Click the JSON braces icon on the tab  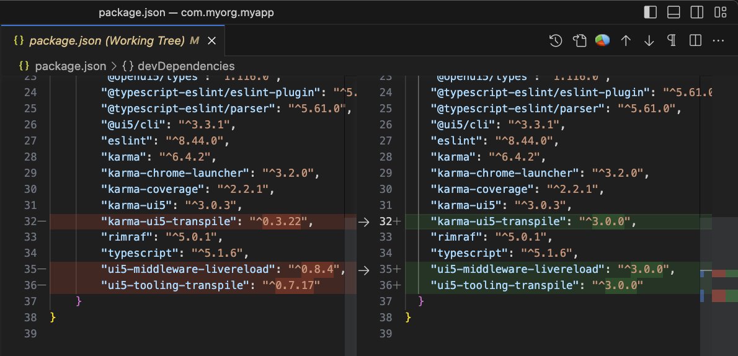19,41
